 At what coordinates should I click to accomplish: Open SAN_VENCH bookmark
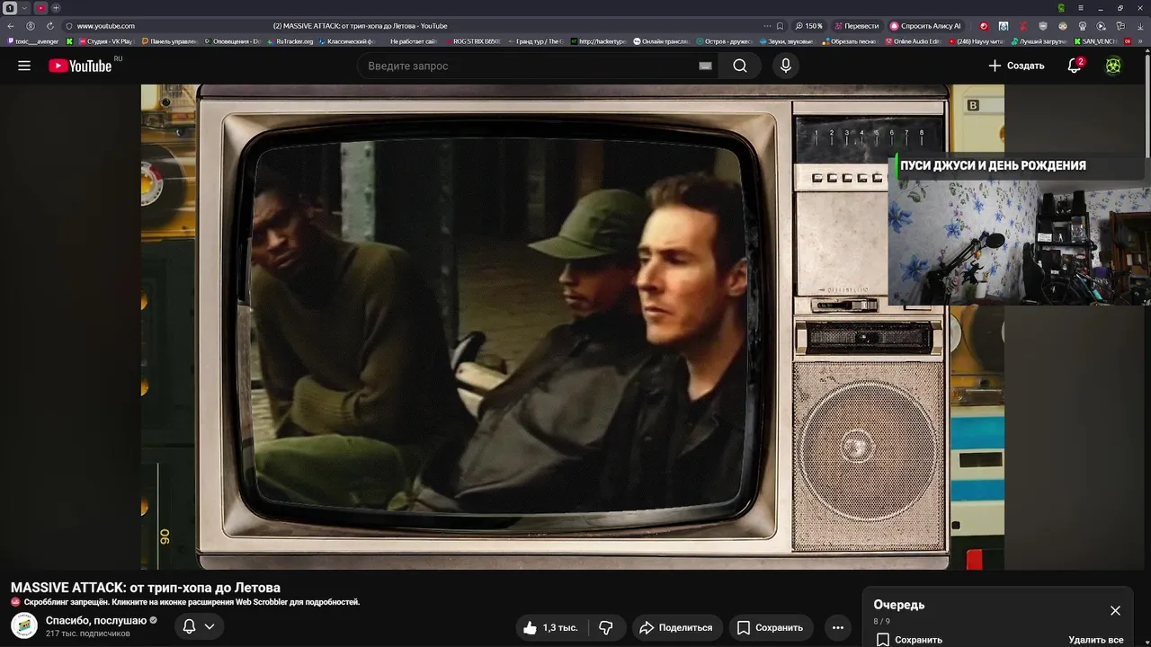[x=1094, y=41]
